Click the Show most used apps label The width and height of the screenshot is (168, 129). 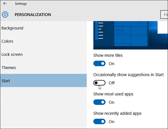tap(113, 94)
